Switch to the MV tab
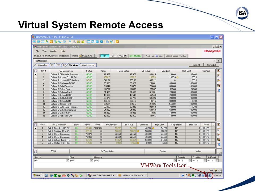 click(x=58, y=65)
